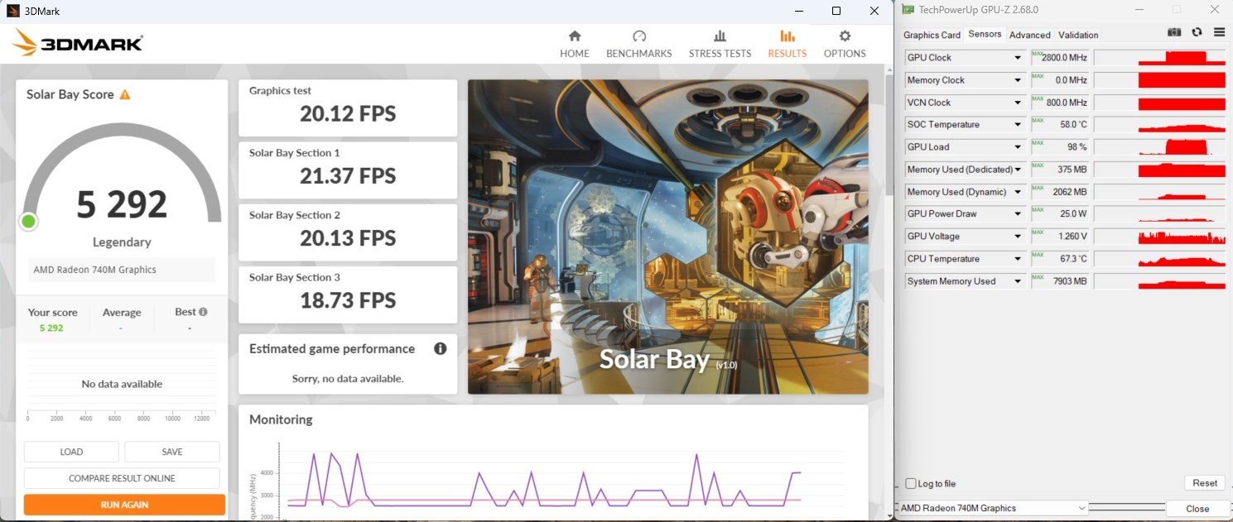Click CPU Temperature 67.3 °C value
Screen dimensions: 1233x522
(1060, 259)
